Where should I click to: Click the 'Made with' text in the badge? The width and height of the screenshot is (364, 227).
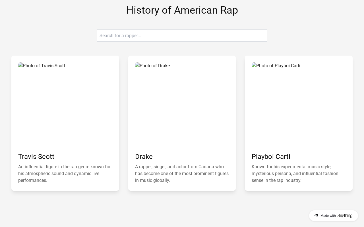[328, 216]
